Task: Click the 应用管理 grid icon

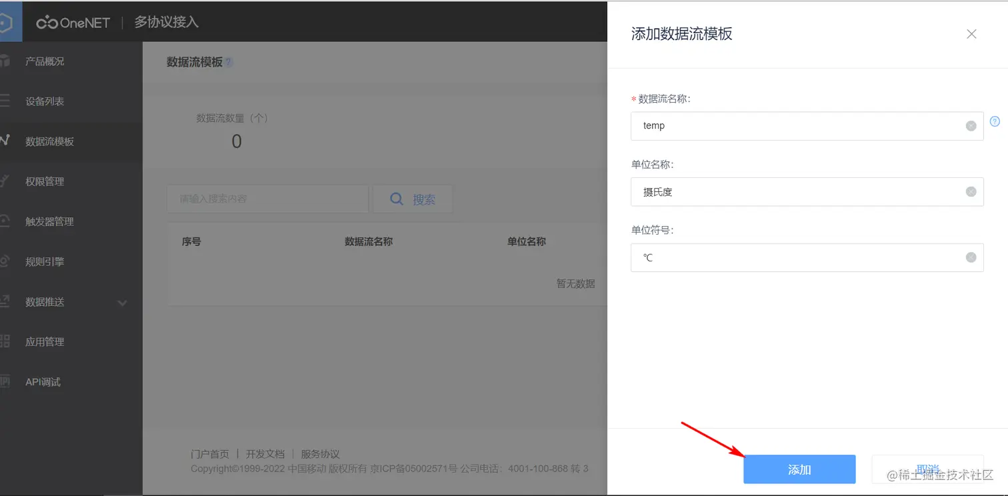Action: [5, 341]
